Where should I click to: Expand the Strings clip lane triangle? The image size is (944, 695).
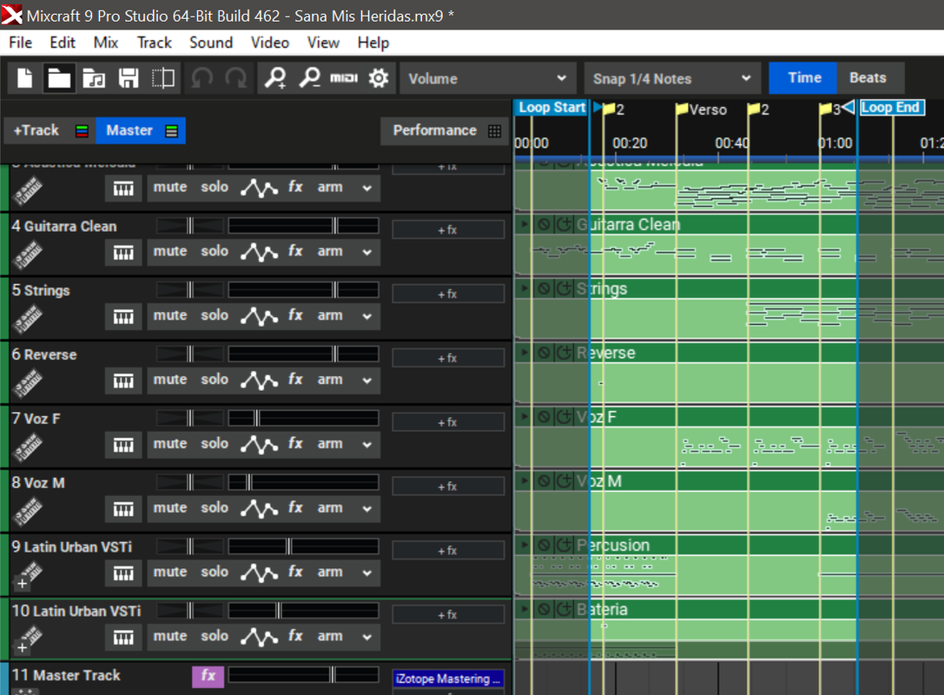pyautogui.click(x=525, y=288)
